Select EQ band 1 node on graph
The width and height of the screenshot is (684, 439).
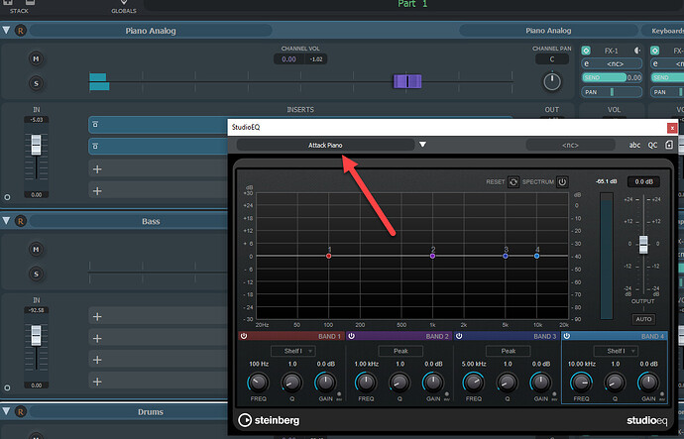329,256
